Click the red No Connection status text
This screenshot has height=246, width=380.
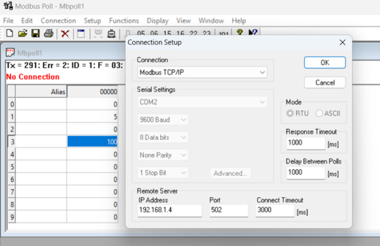click(x=33, y=77)
